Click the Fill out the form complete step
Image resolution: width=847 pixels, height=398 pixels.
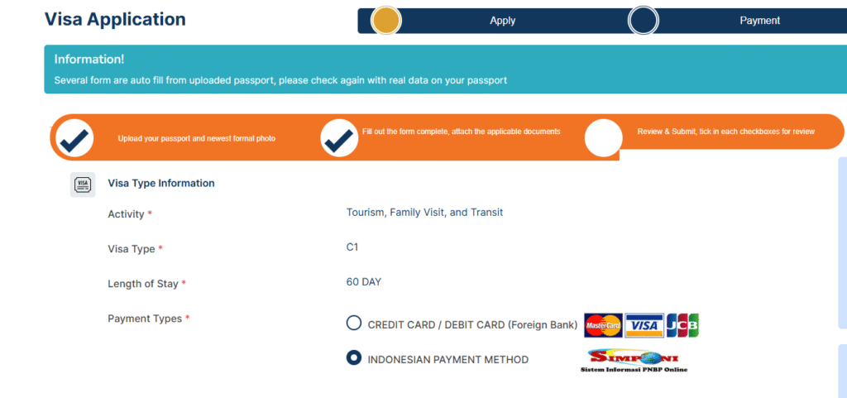point(462,132)
